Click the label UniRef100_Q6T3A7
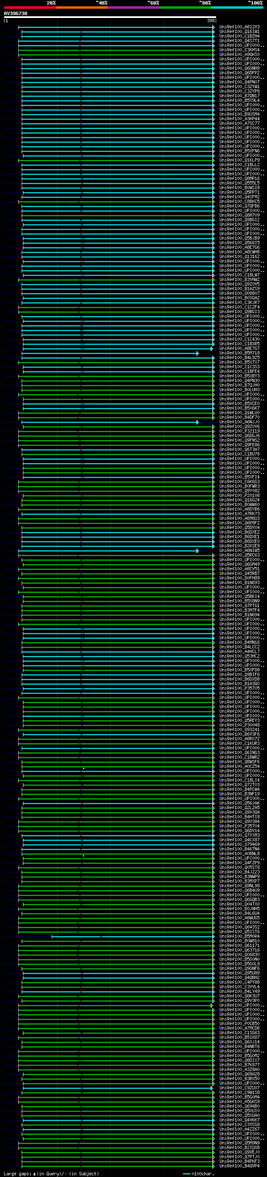The width and height of the screenshot is (267, 1177). 239,449
